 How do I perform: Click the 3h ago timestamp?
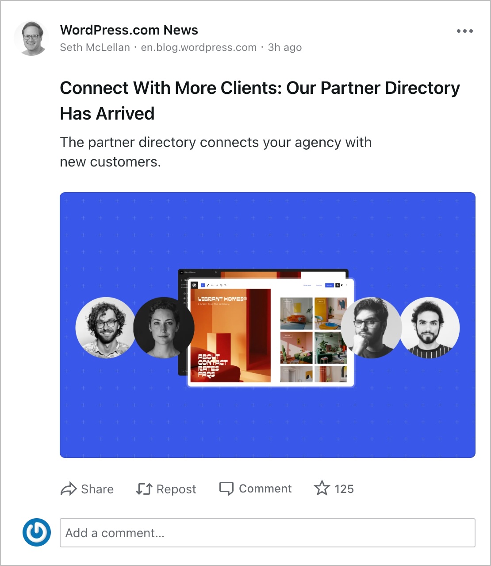[x=285, y=47]
